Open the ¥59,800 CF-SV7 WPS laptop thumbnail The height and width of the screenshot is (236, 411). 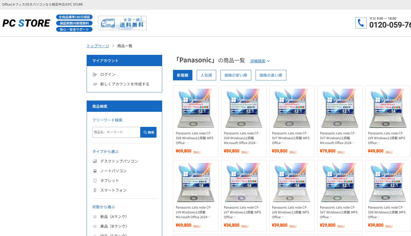click(292, 108)
